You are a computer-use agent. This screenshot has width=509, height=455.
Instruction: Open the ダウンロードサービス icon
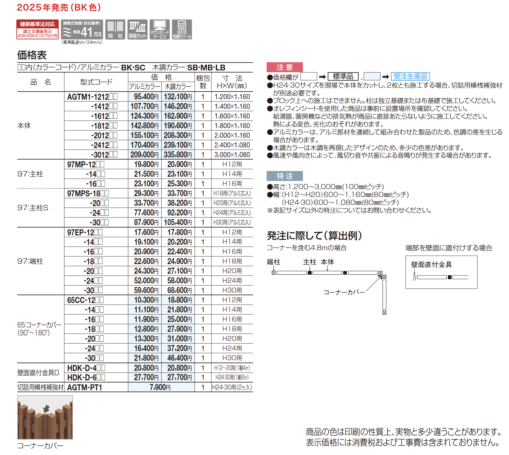(159, 29)
